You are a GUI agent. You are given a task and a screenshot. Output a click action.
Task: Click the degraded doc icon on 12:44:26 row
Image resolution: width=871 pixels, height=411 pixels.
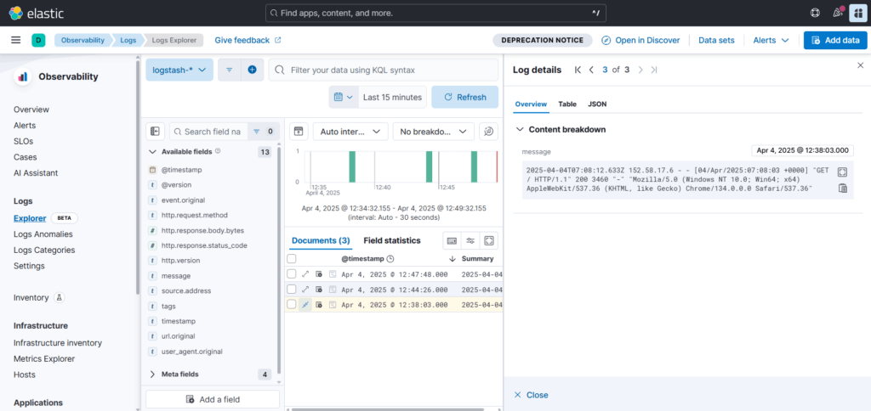(319, 289)
